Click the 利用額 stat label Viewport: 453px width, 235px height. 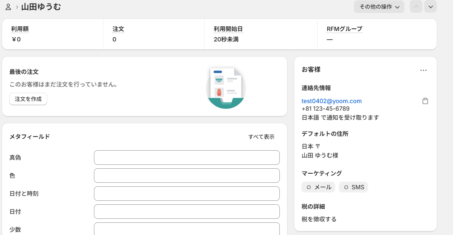coord(20,29)
